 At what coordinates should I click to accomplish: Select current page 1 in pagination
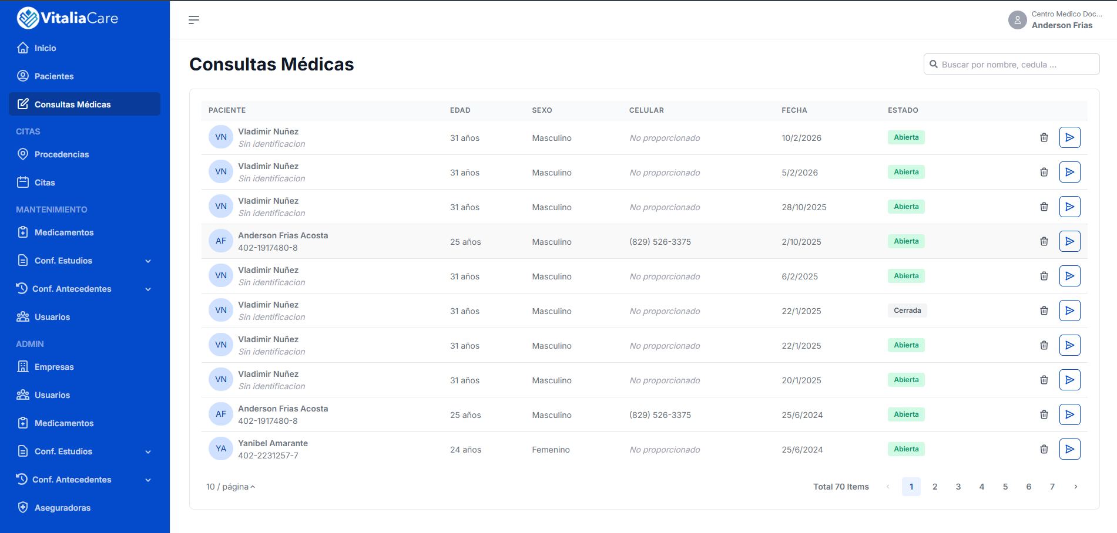pos(911,487)
